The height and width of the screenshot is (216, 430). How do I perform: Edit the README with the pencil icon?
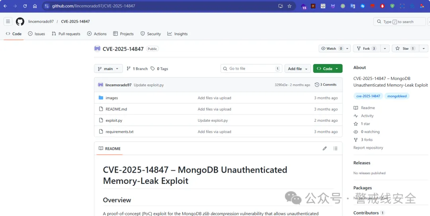tap(325, 148)
